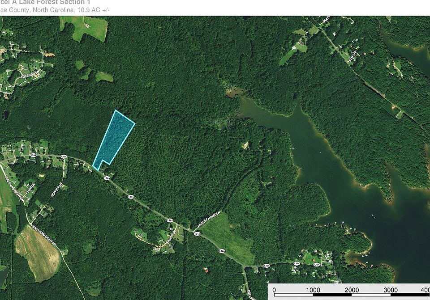430x300 pixels.
Task: Click the tan crop field beside Salt and Light Ln
Action: [x=38, y=253]
